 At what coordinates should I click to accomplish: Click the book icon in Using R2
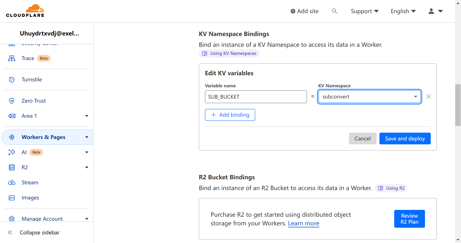click(380, 188)
